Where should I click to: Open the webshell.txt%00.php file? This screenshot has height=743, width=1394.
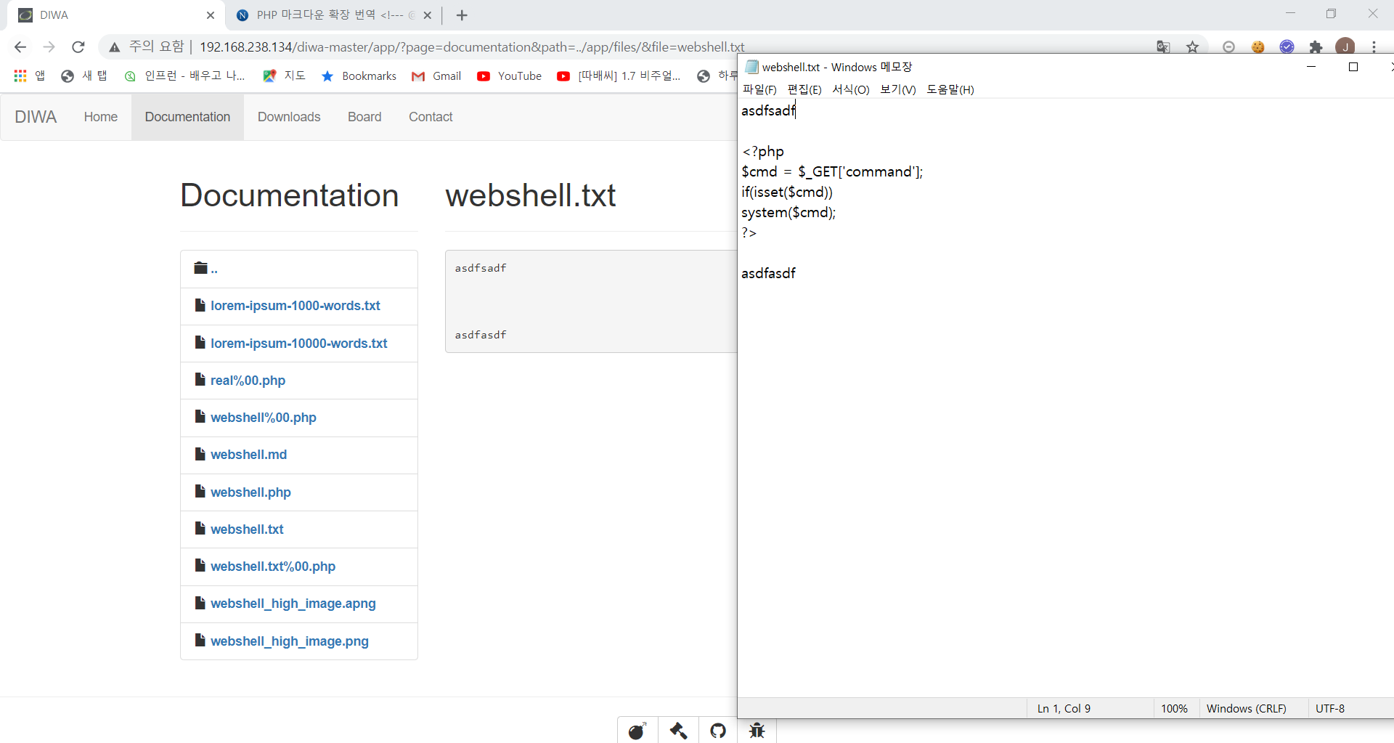[273, 567]
